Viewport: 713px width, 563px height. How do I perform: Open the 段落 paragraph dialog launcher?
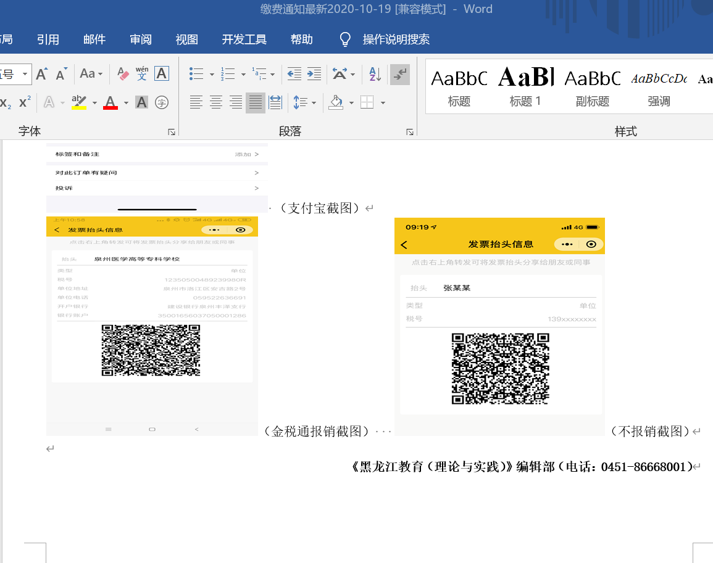[410, 132]
